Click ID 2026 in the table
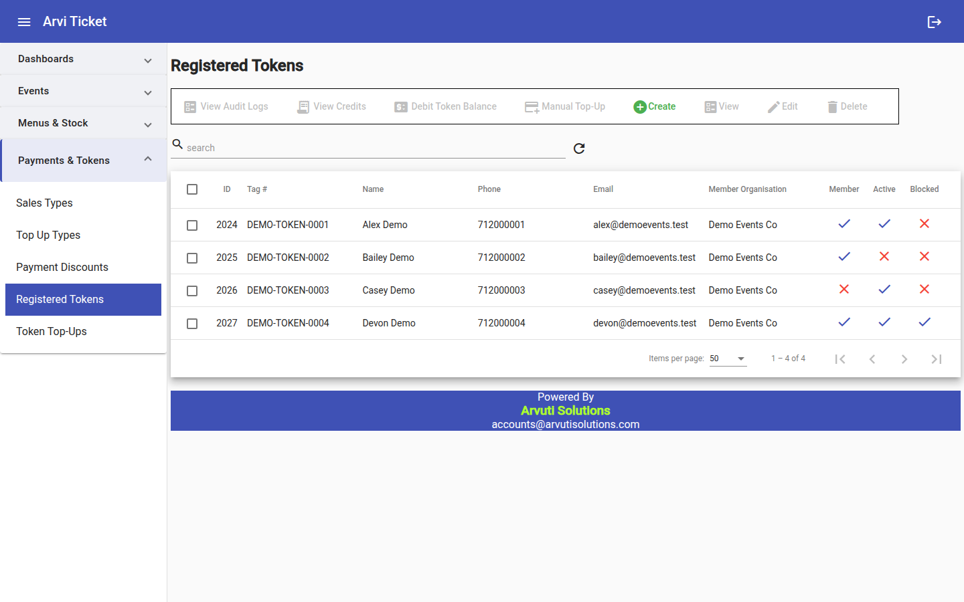Image resolution: width=964 pixels, height=602 pixels. pos(227,290)
